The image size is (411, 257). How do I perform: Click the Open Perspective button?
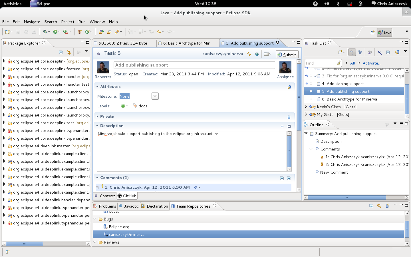[372, 33]
